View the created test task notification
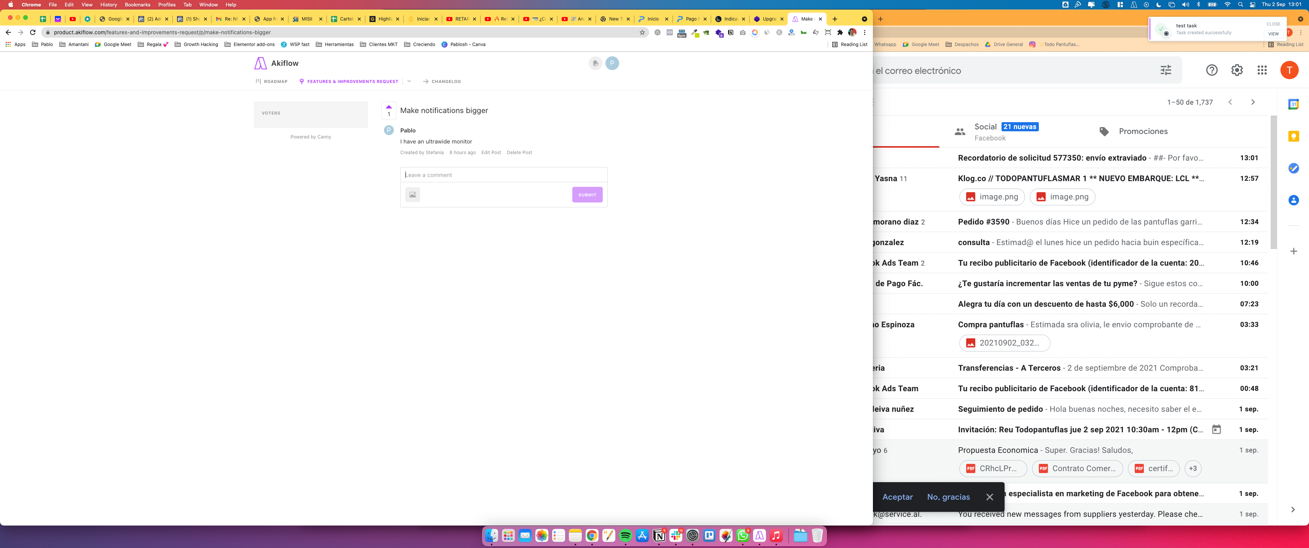Screen dimensions: 1309x548 tap(1273, 34)
